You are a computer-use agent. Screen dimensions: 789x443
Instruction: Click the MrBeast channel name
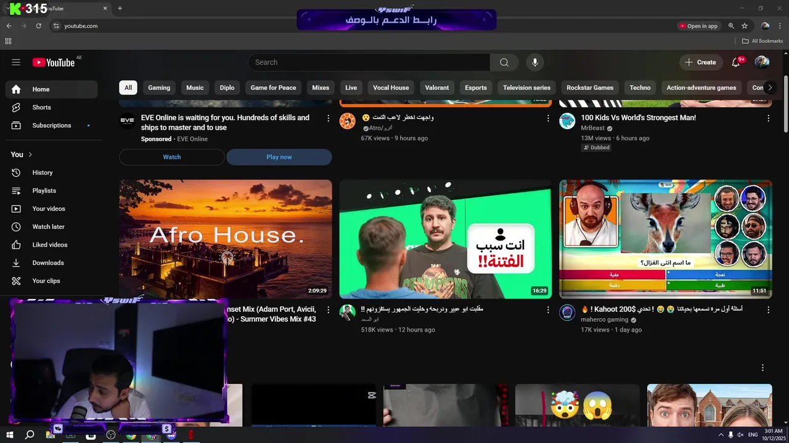[593, 129]
